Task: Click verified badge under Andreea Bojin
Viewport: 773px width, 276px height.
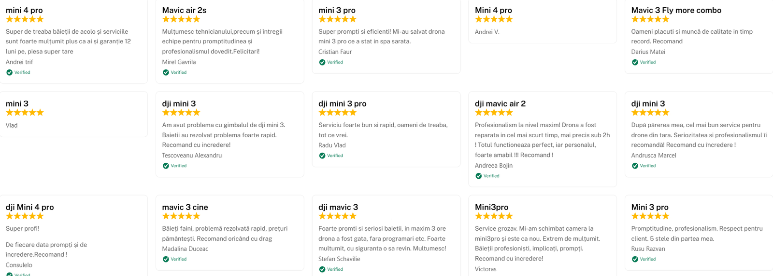Action: 478,176
